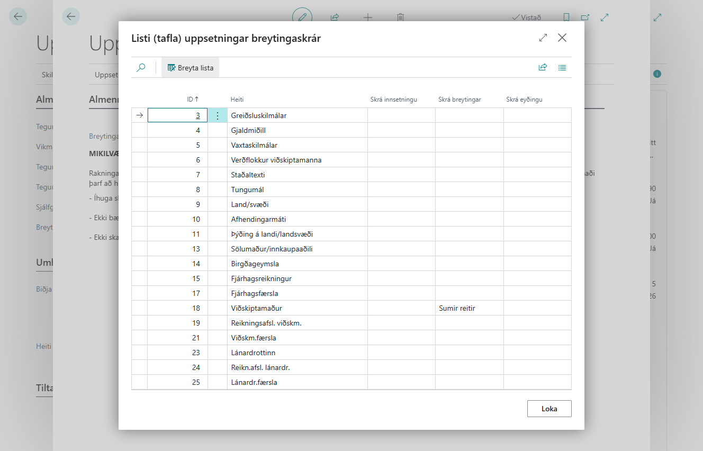The image size is (703, 451).
Task: Click the back arrow in the middle background page
Action: click(71, 16)
